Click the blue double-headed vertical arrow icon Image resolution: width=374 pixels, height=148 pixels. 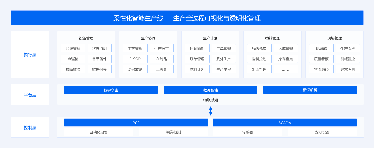tap(211, 111)
